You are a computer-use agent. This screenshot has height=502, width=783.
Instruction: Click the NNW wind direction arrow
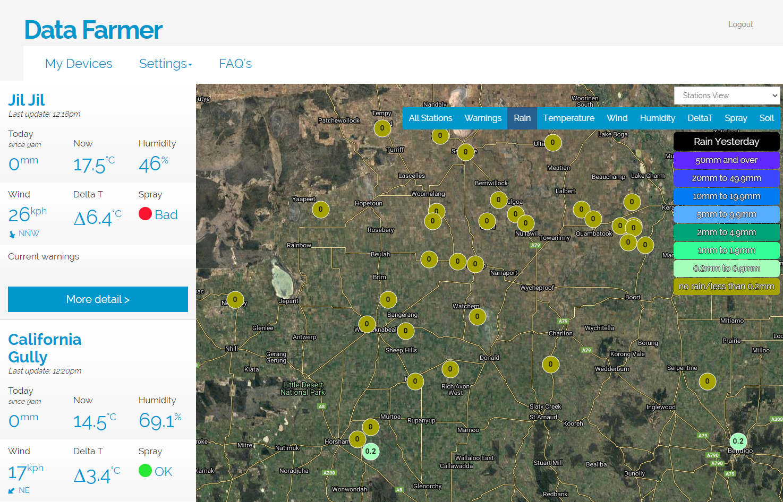pyautogui.click(x=12, y=234)
